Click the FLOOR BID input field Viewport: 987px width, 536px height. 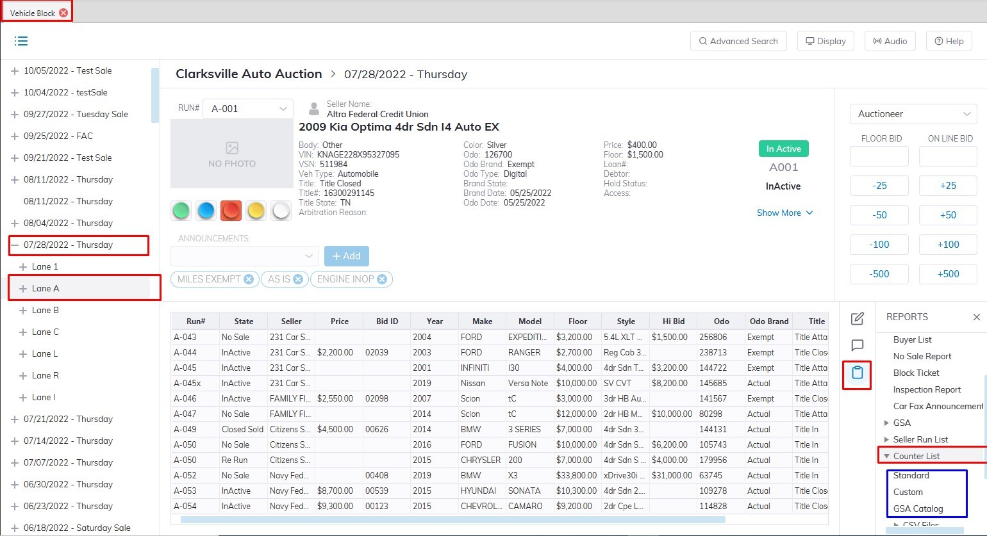(x=879, y=156)
